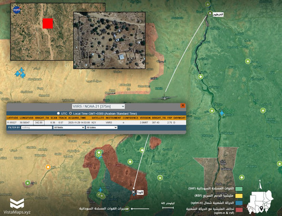Screen dimensions: 282x216
Task: Click the red hotspot square on NASA inset
Action: point(48,24)
